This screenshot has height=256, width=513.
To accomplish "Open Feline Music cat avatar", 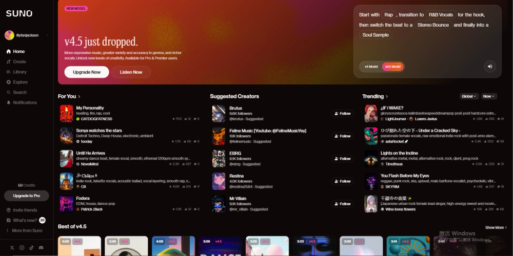I will pyautogui.click(x=219, y=136).
